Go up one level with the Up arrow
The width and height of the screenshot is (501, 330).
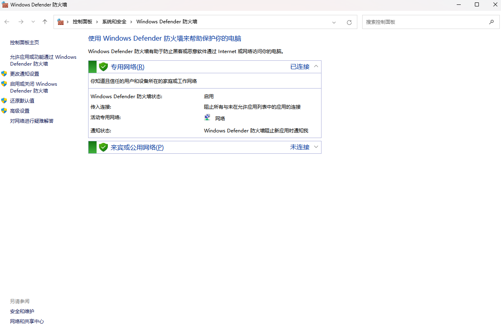pyautogui.click(x=45, y=22)
